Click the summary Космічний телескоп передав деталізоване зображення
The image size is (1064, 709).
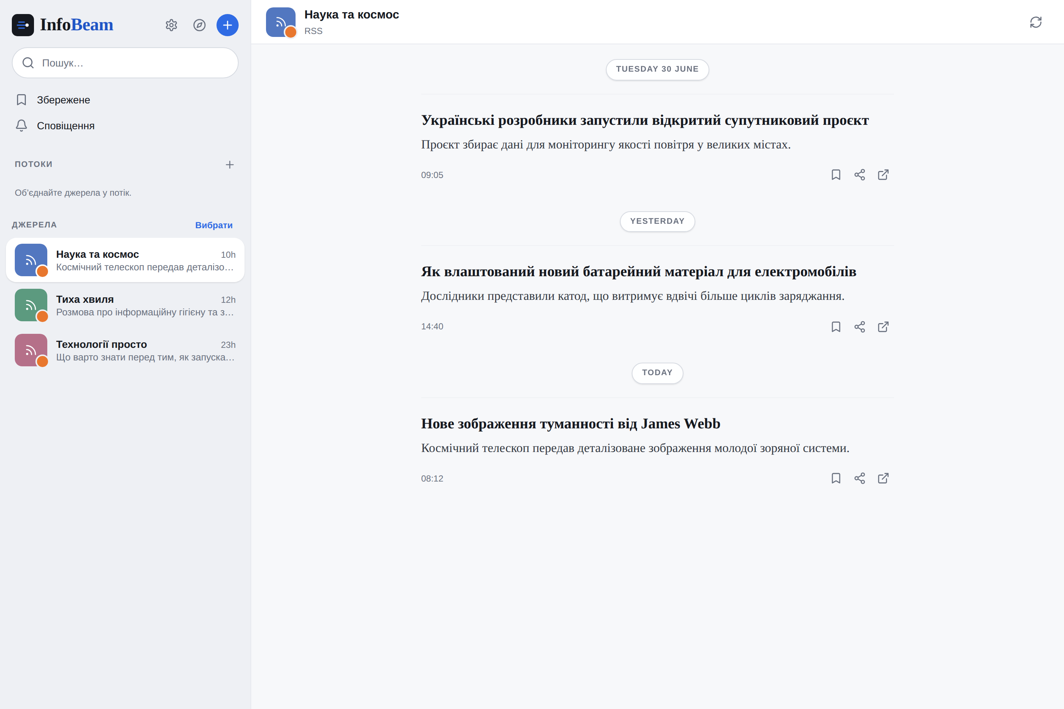635,448
